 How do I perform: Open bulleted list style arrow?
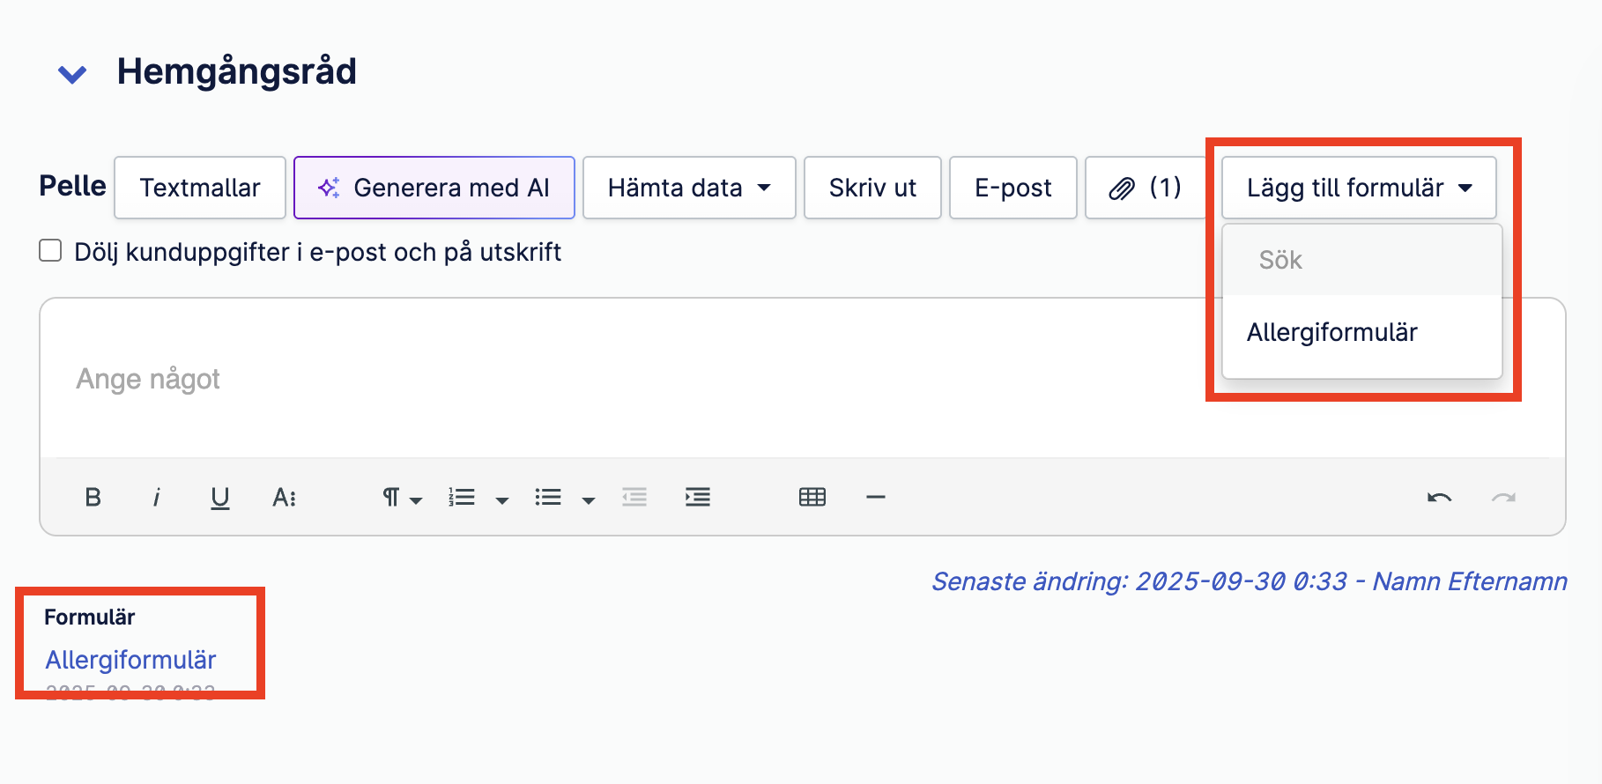pyautogui.click(x=589, y=500)
